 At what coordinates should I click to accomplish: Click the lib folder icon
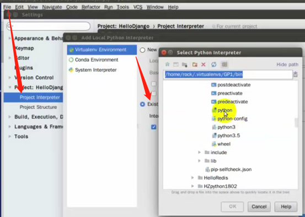click(x=207, y=161)
